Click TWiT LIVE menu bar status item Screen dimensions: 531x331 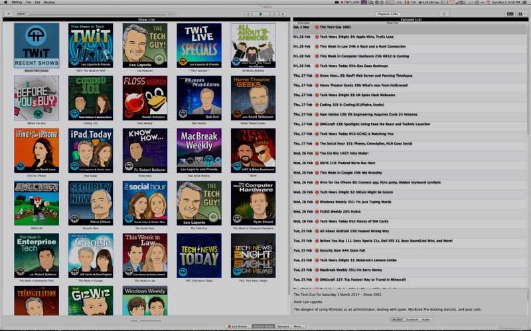pos(350,2)
